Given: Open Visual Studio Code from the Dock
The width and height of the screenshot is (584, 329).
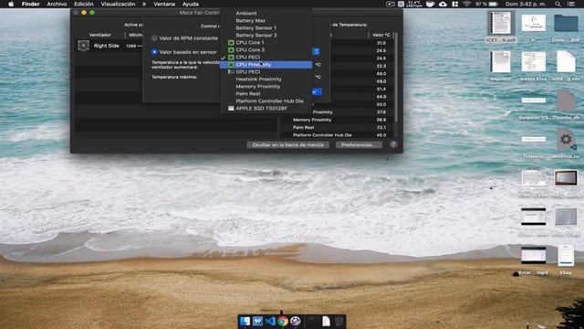Looking at the screenshot, I should click(x=270, y=321).
